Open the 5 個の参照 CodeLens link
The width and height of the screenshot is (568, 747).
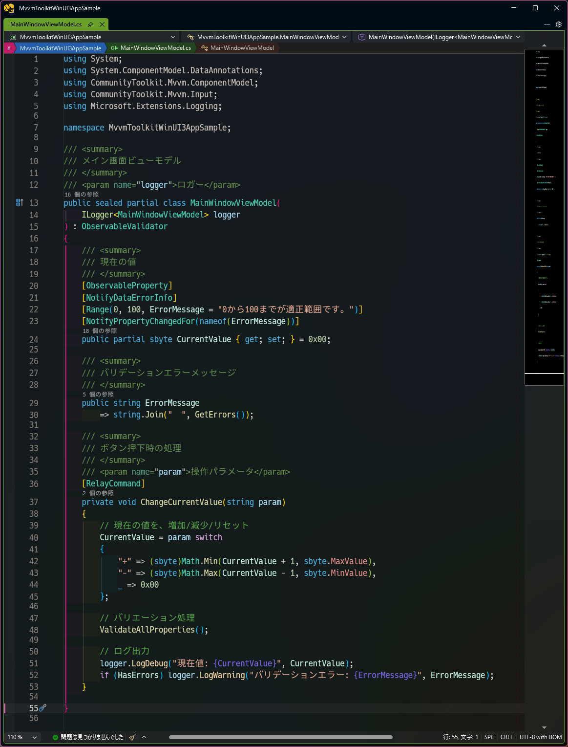pos(98,394)
